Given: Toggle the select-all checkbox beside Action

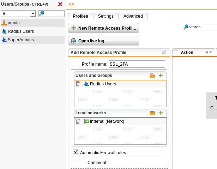Looking at the screenshot, I should (176, 52).
